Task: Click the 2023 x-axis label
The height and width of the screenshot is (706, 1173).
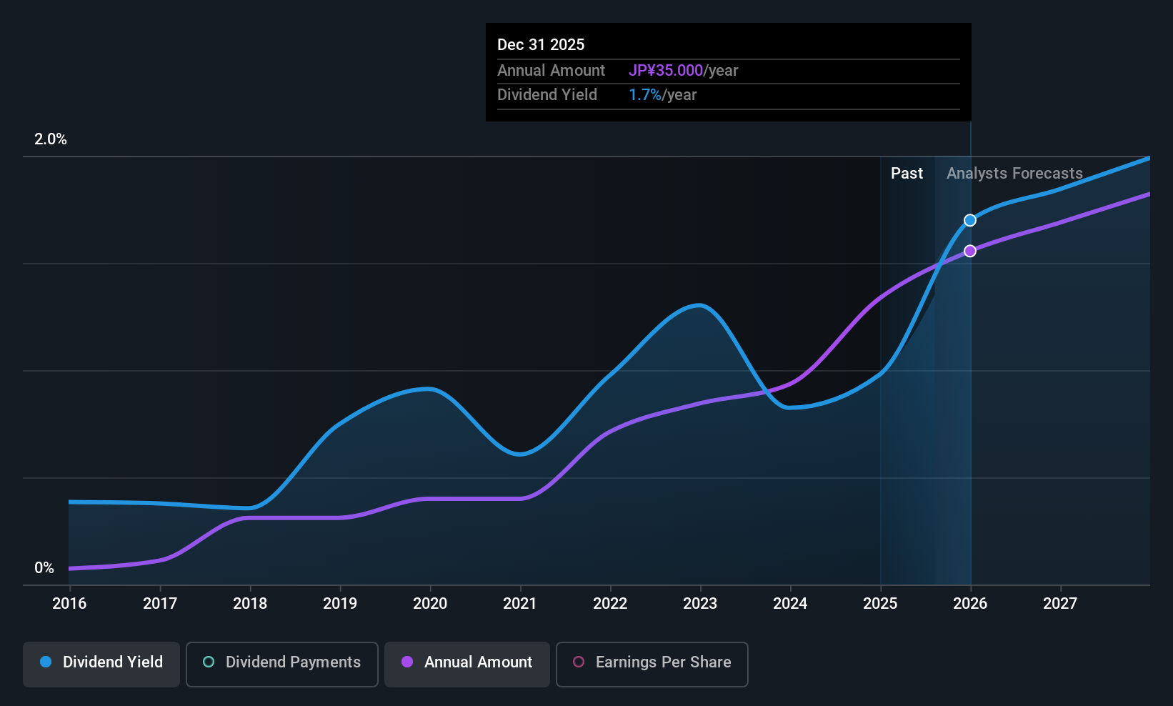Action: click(x=700, y=604)
